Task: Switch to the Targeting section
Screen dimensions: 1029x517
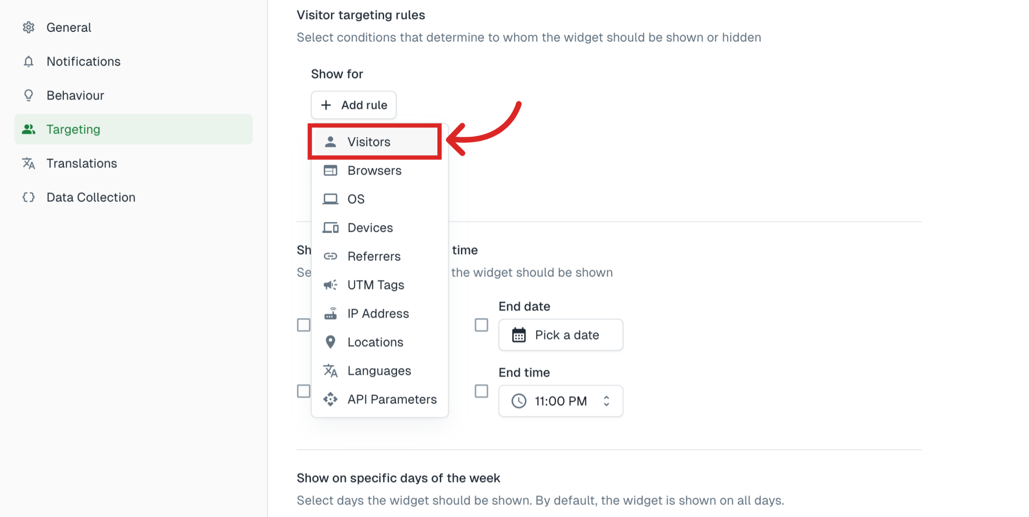Action: 73,129
